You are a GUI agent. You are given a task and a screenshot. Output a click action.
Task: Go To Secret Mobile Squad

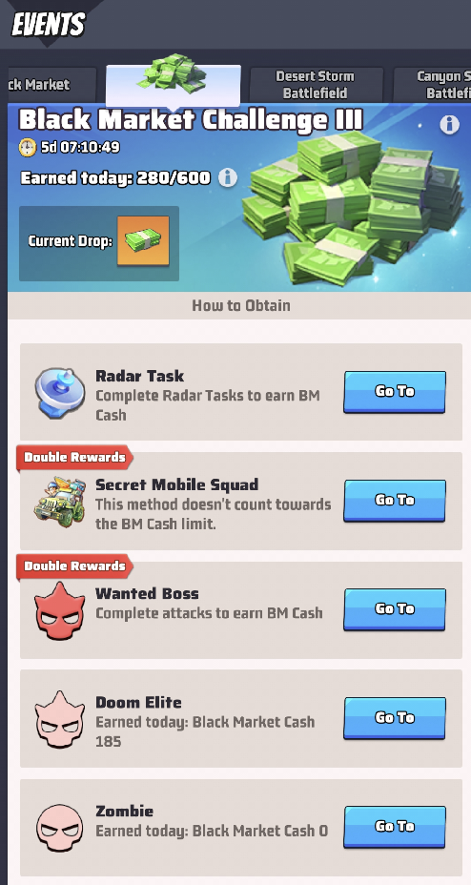click(x=395, y=500)
